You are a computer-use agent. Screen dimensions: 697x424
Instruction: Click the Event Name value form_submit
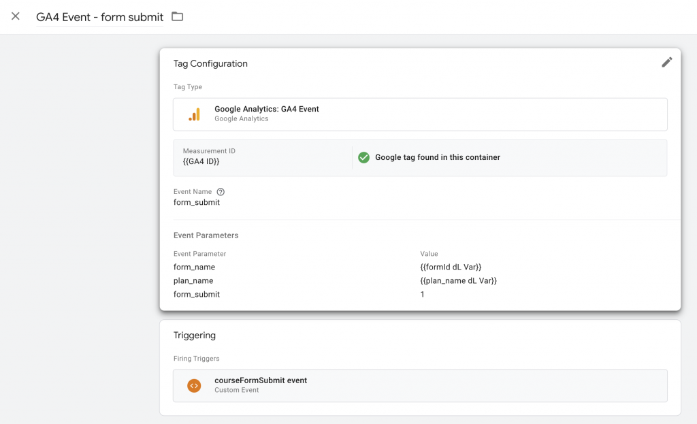coord(197,202)
